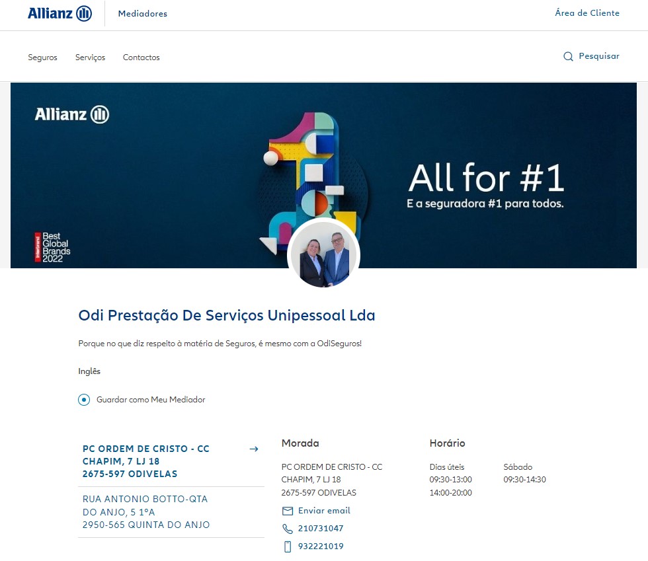The width and height of the screenshot is (648, 561).
Task: Click Pesquisar search link
Action: pos(599,56)
